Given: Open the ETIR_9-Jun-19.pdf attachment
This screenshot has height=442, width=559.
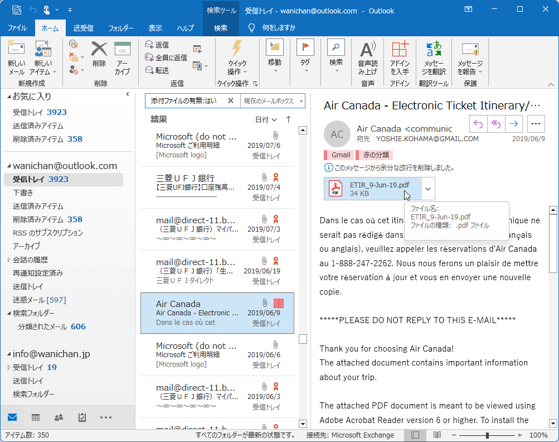Looking at the screenshot, I should click(x=373, y=189).
